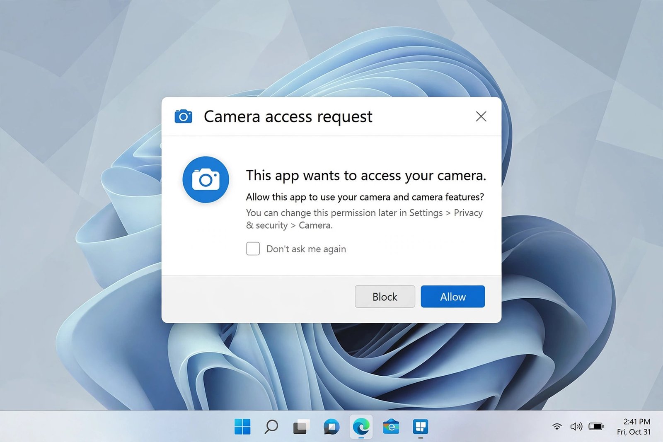The width and height of the screenshot is (663, 442).
Task: Open the Chat icon on taskbar
Action: [331, 427]
